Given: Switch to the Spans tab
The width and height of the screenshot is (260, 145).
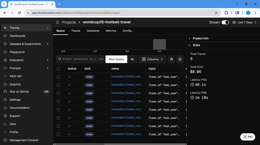Looking at the screenshot, I should pyautogui.click(x=61, y=31).
